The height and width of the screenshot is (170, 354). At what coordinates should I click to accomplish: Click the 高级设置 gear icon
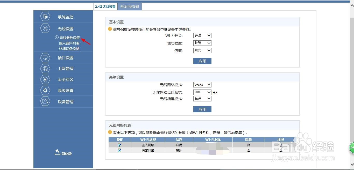(x=45, y=90)
